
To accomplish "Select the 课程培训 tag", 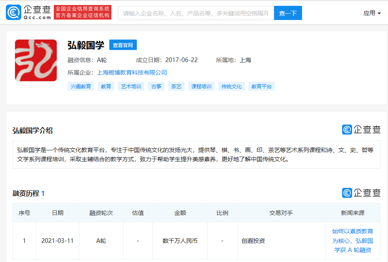I will pos(202,86).
